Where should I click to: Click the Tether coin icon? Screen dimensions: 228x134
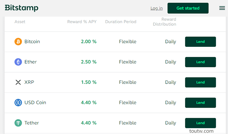(18, 123)
